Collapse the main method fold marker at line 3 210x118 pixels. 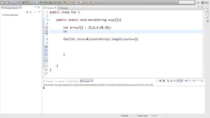49,20
